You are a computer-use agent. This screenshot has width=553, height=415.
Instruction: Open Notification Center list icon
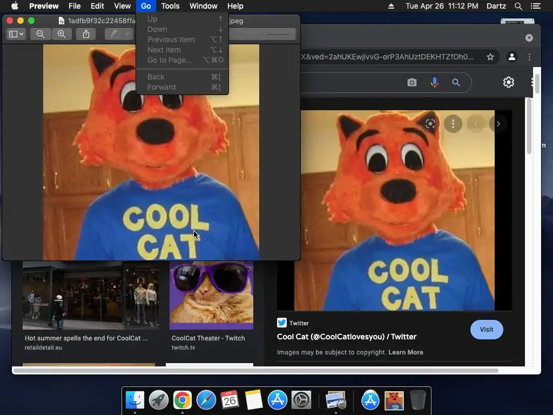pos(536,6)
